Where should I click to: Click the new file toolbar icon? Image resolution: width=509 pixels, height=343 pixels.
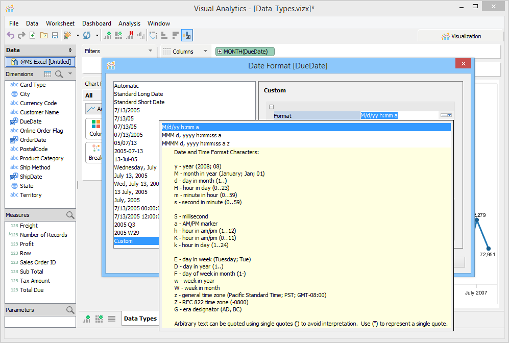click(x=32, y=36)
